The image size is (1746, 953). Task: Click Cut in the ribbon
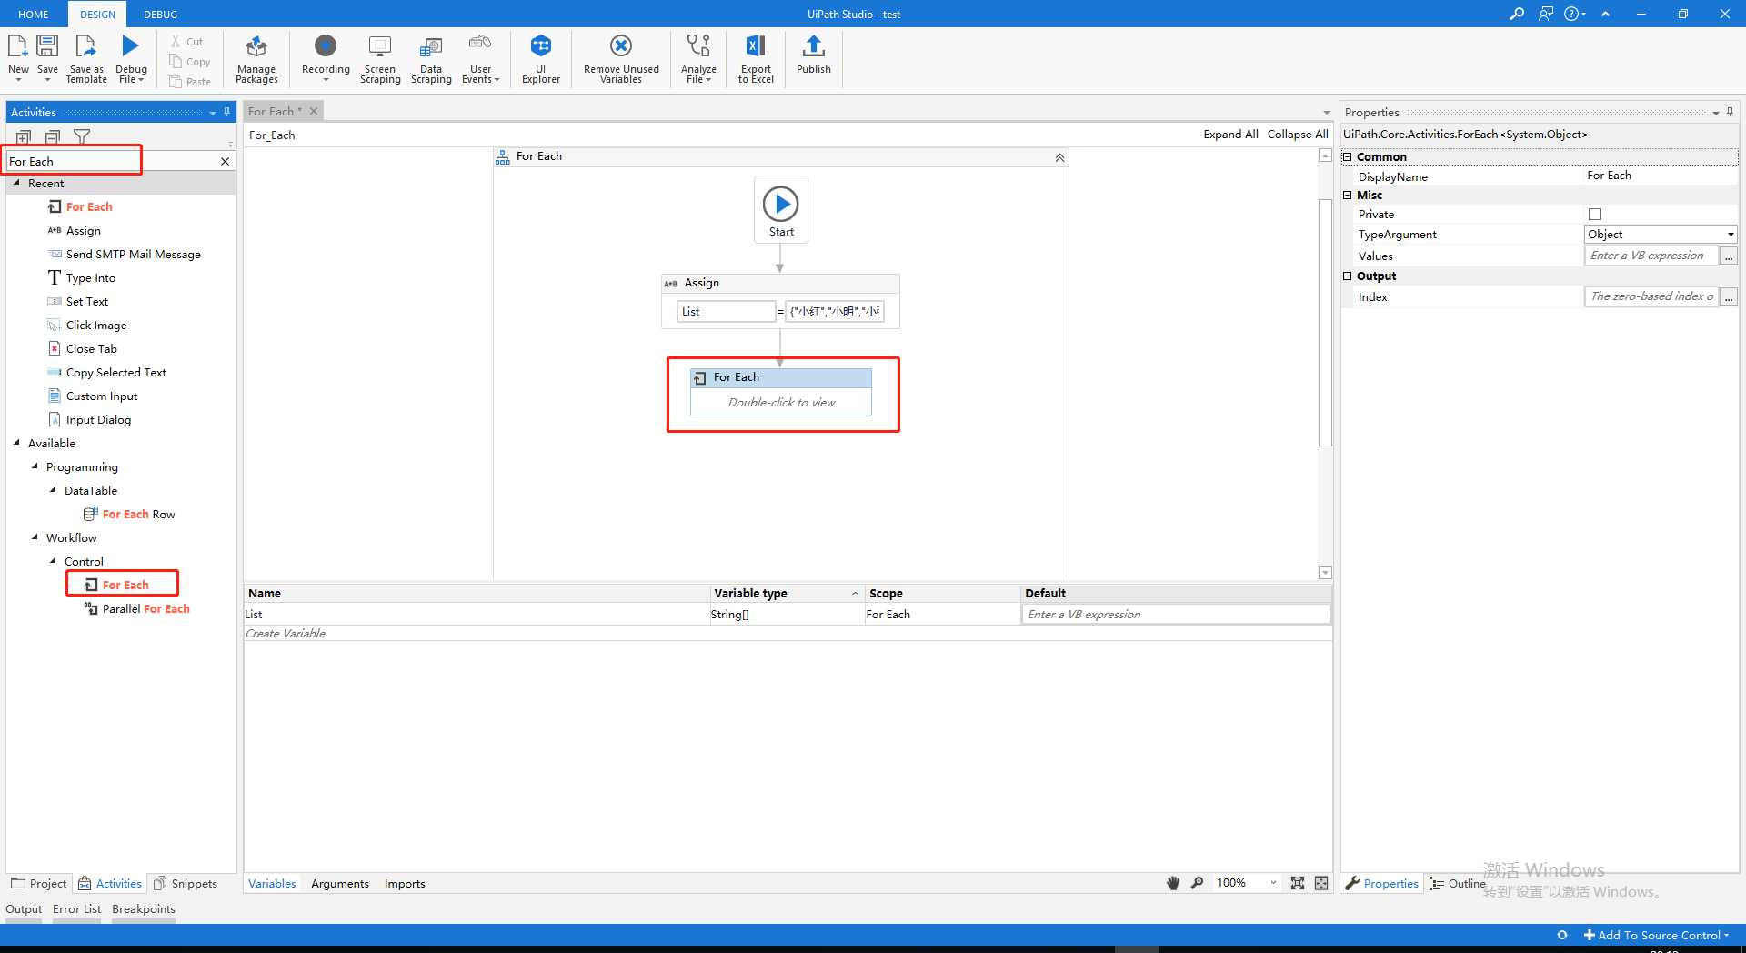coord(187,42)
